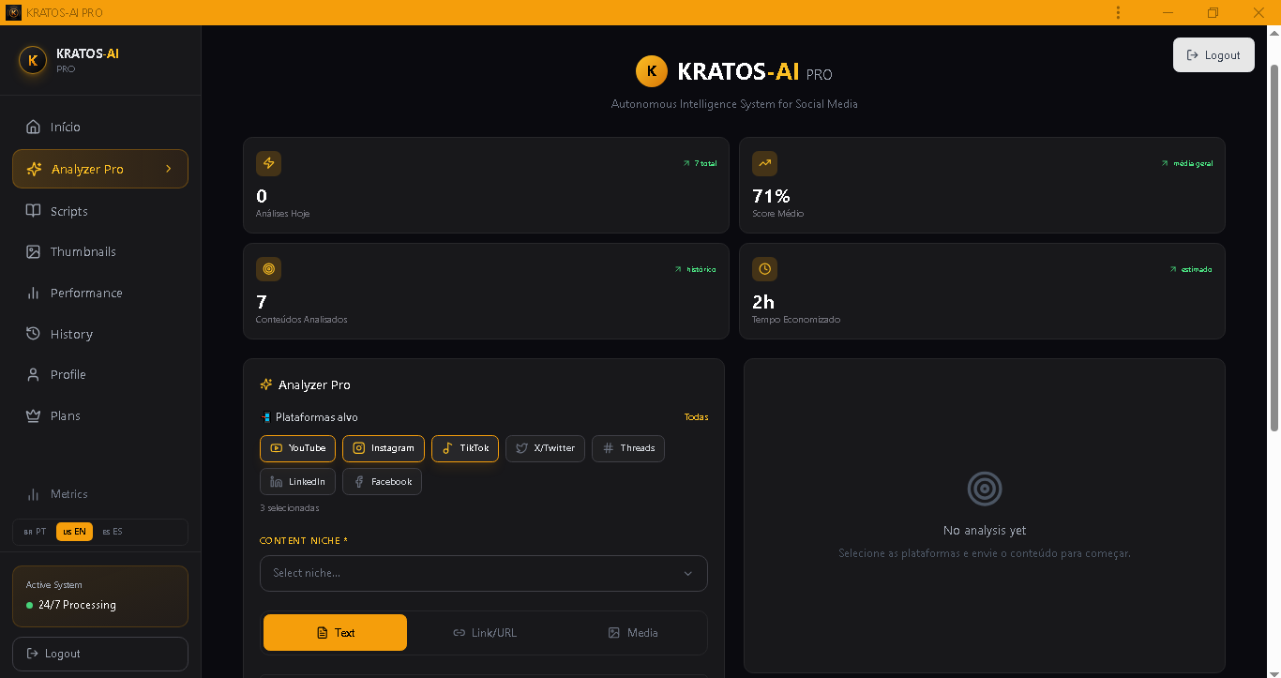
Task: Select the Analyzer Pro sparkle icon
Action: (32, 169)
